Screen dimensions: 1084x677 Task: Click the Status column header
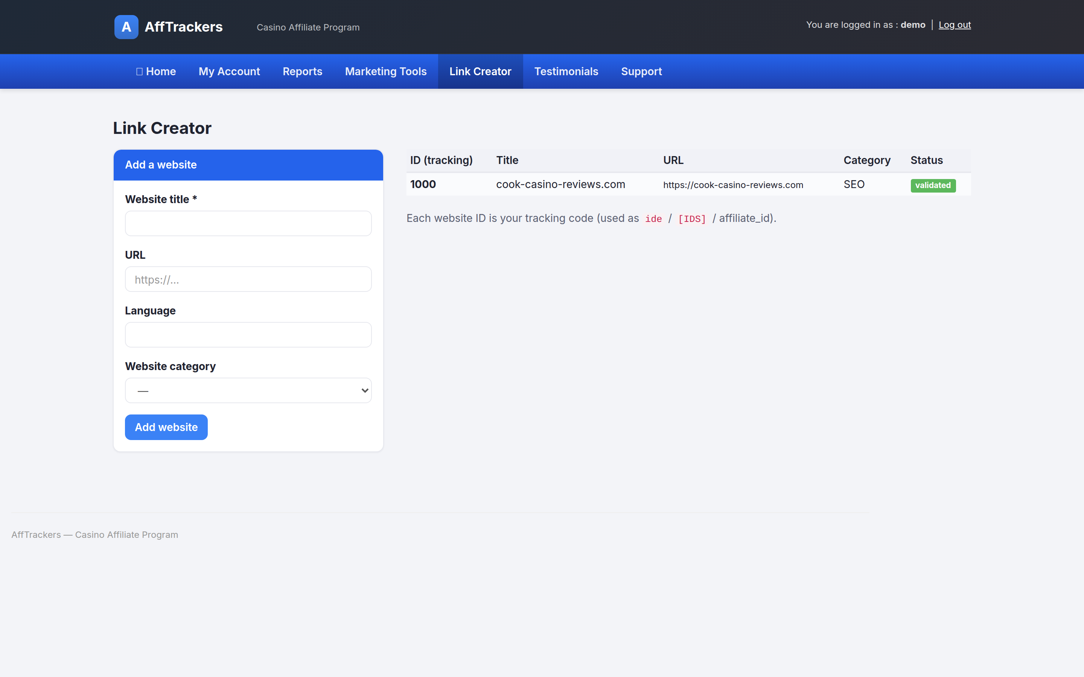coord(926,160)
